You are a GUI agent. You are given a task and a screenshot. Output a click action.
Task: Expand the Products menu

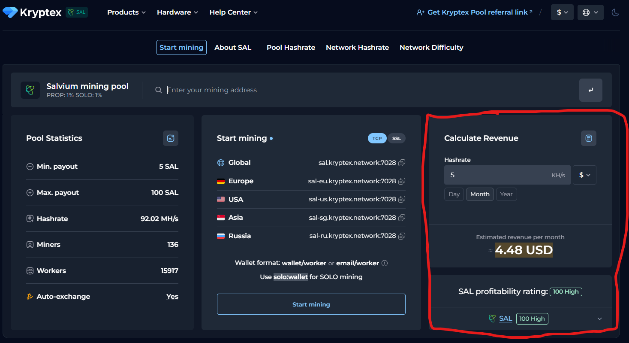pyautogui.click(x=126, y=12)
